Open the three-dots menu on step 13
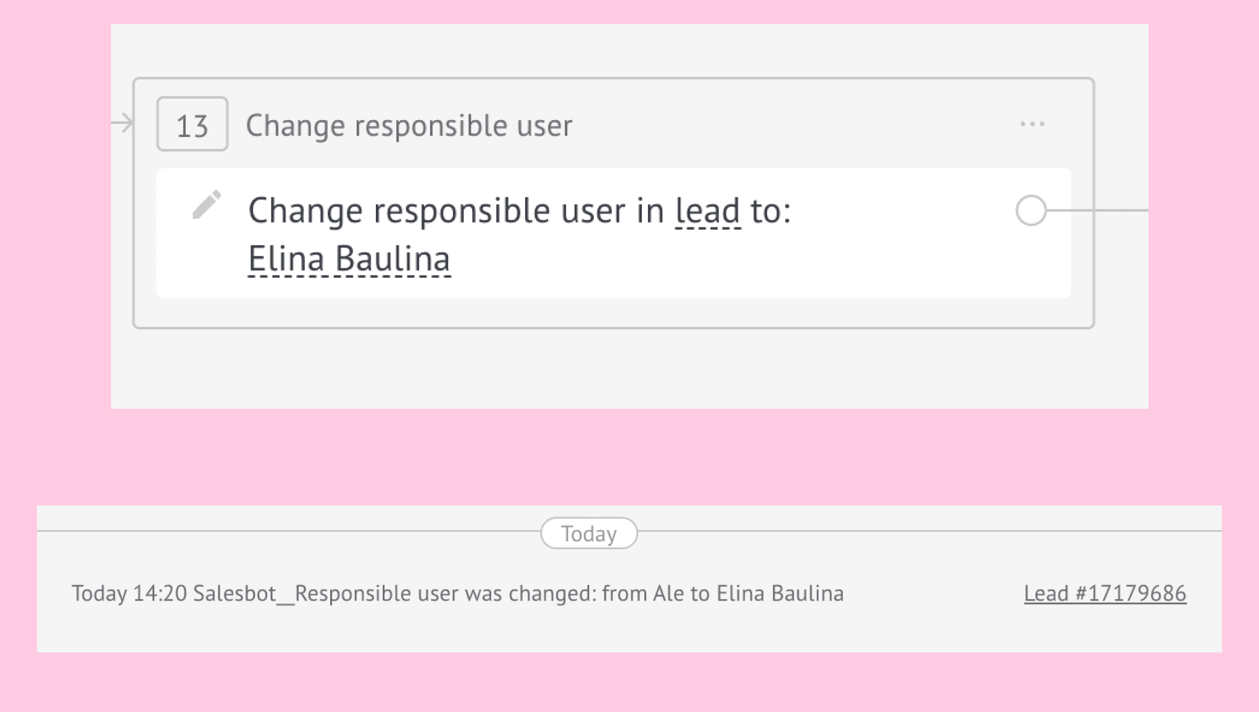This screenshot has width=1259, height=712. click(1032, 124)
